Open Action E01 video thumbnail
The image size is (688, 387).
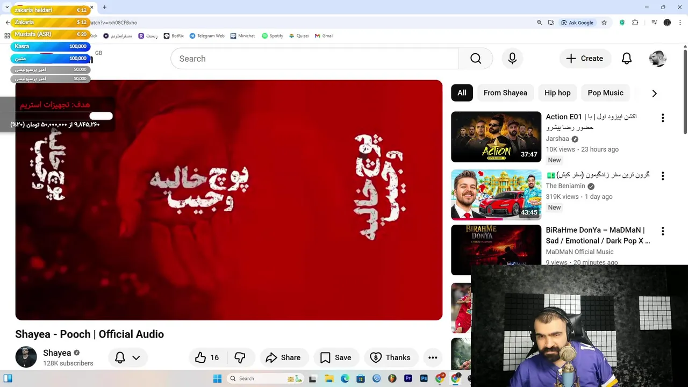pyautogui.click(x=496, y=137)
